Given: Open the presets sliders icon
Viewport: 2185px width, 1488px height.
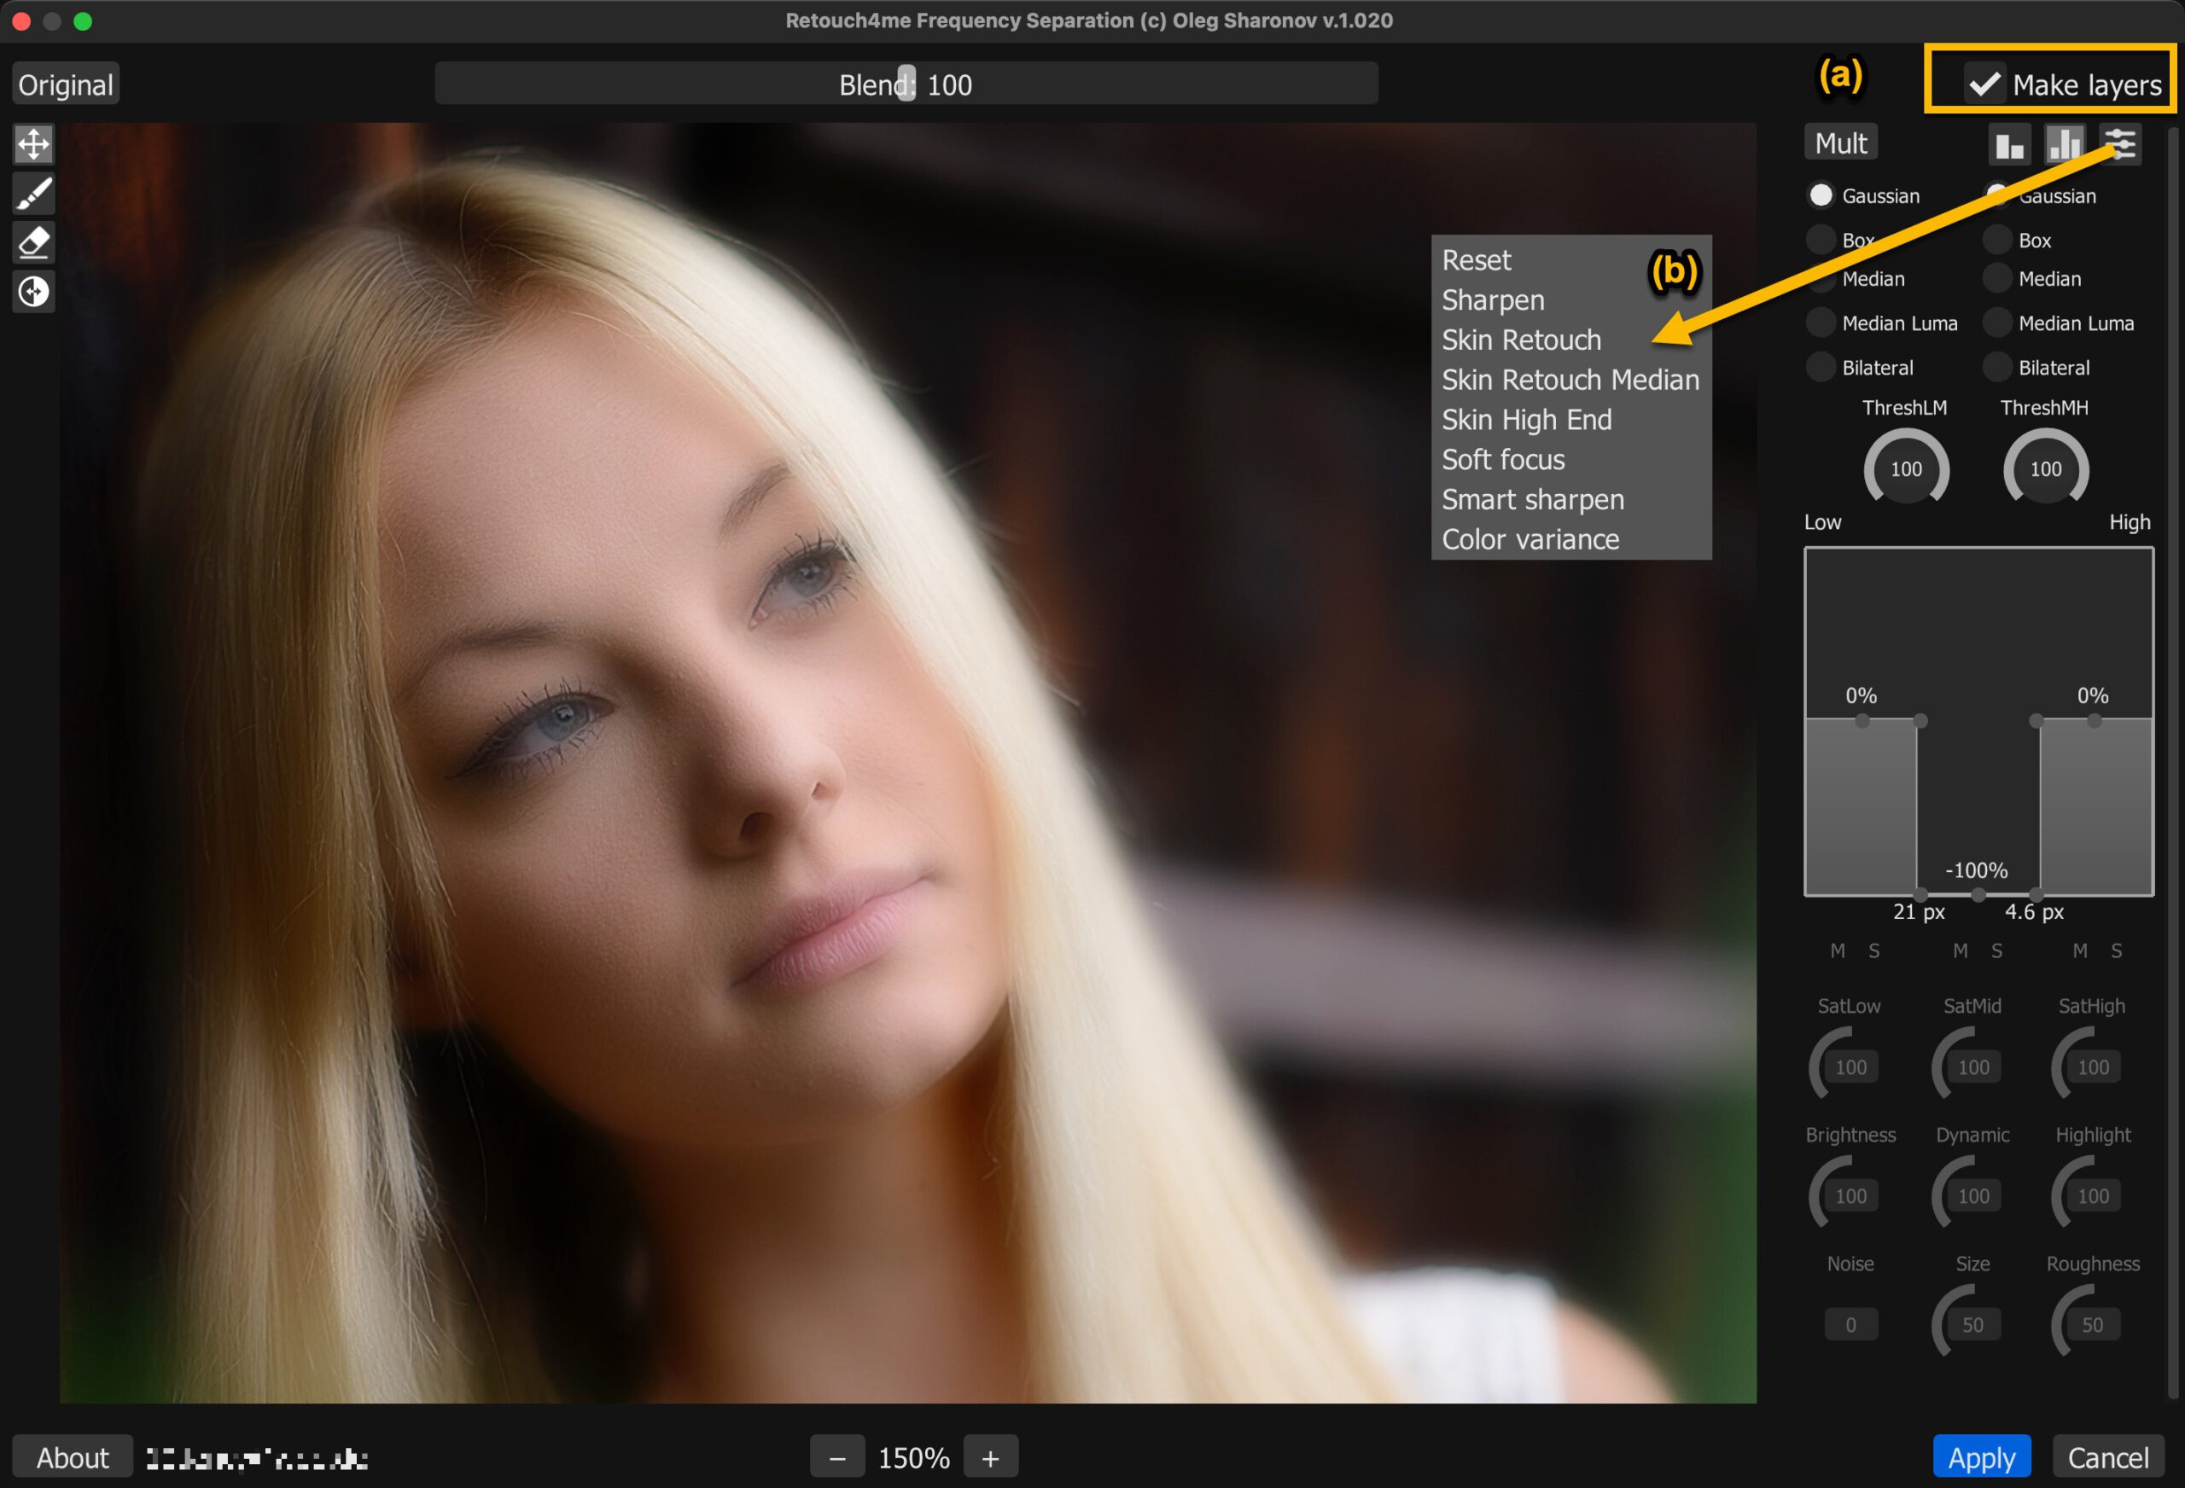Looking at the screenshot, I should pos(2120,145).
